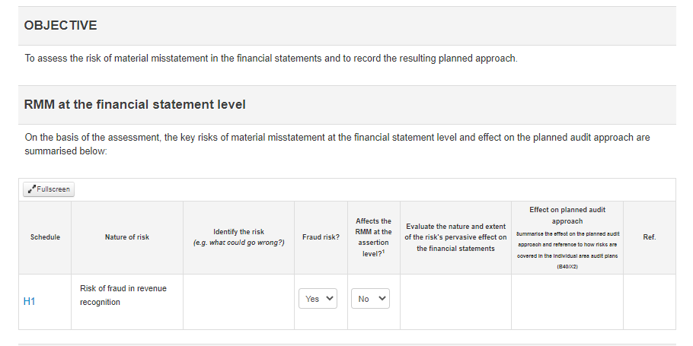
Task: Click the Schedule column header
Action: point(45,237)
